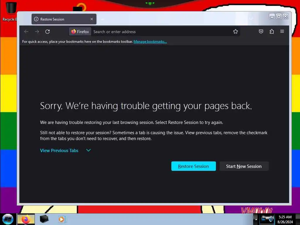The image size is (300, 225).
Task: Open the Windows Start menu orb
Action: coord(8,219)
